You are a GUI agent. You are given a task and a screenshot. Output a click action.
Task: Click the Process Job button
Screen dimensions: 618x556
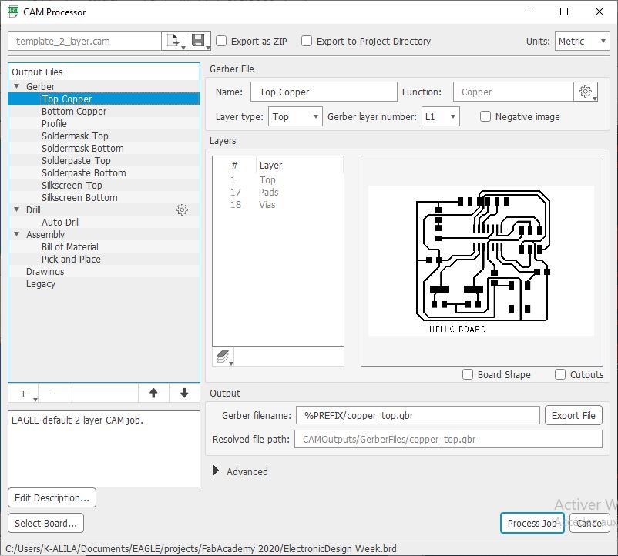pyautogui.click(x=532, y=523)
